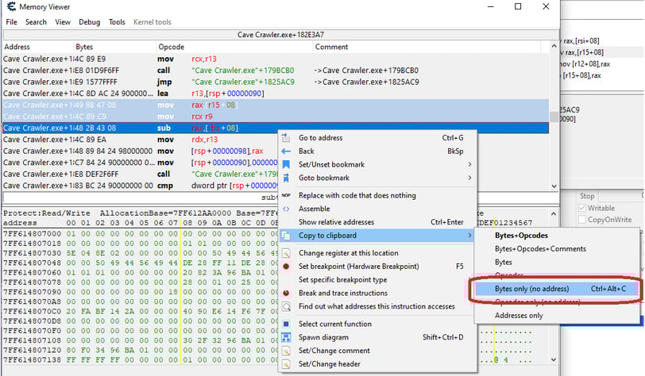Click hex row address 7FF614807030
This screenshot has height=376, width=645.
tap(32, 253)
